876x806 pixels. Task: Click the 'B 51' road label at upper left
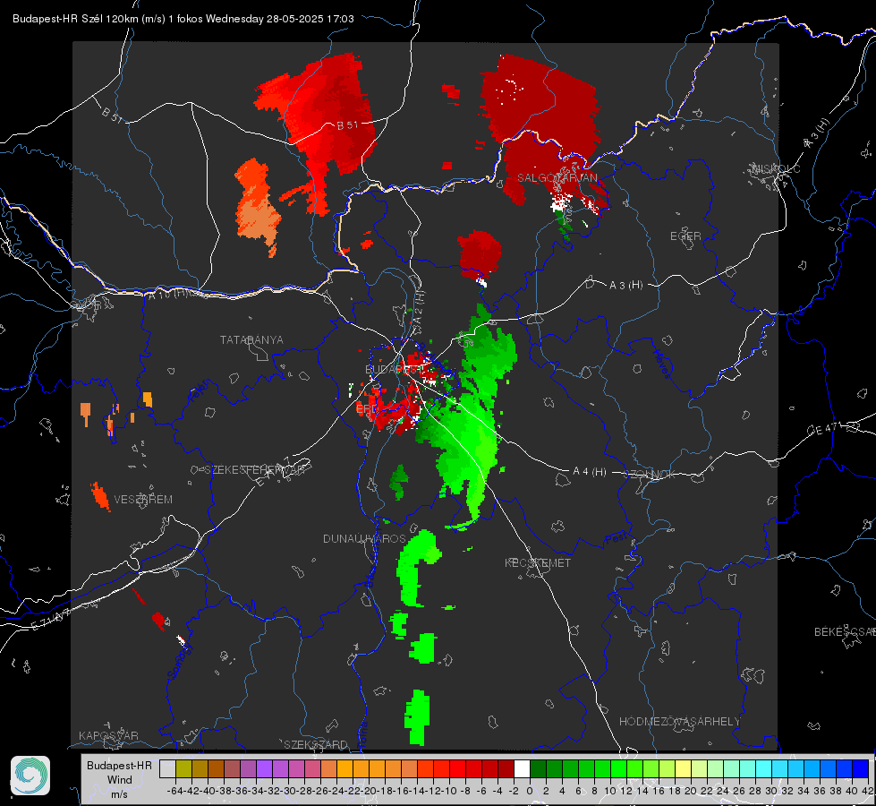click(112, 115)
